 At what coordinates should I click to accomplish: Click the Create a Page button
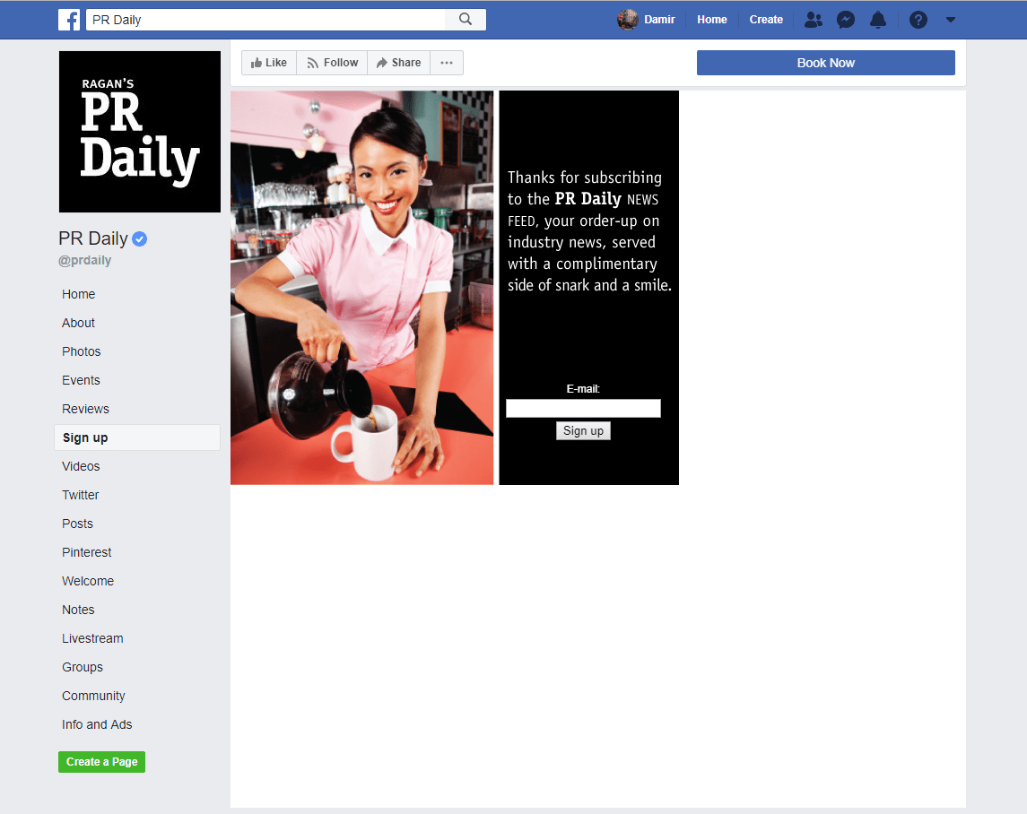point(101,762)
